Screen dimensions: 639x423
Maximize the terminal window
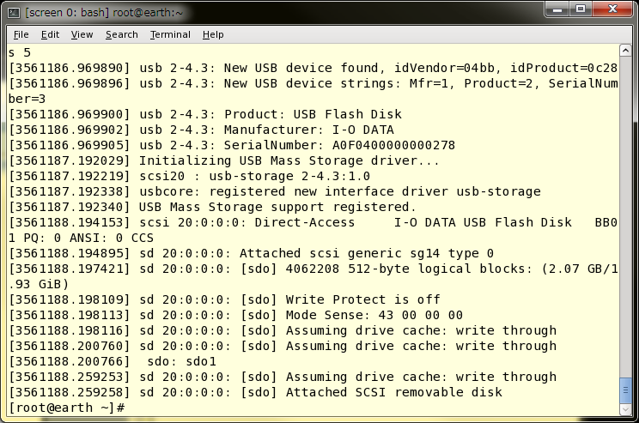click(x=581, y=9)
